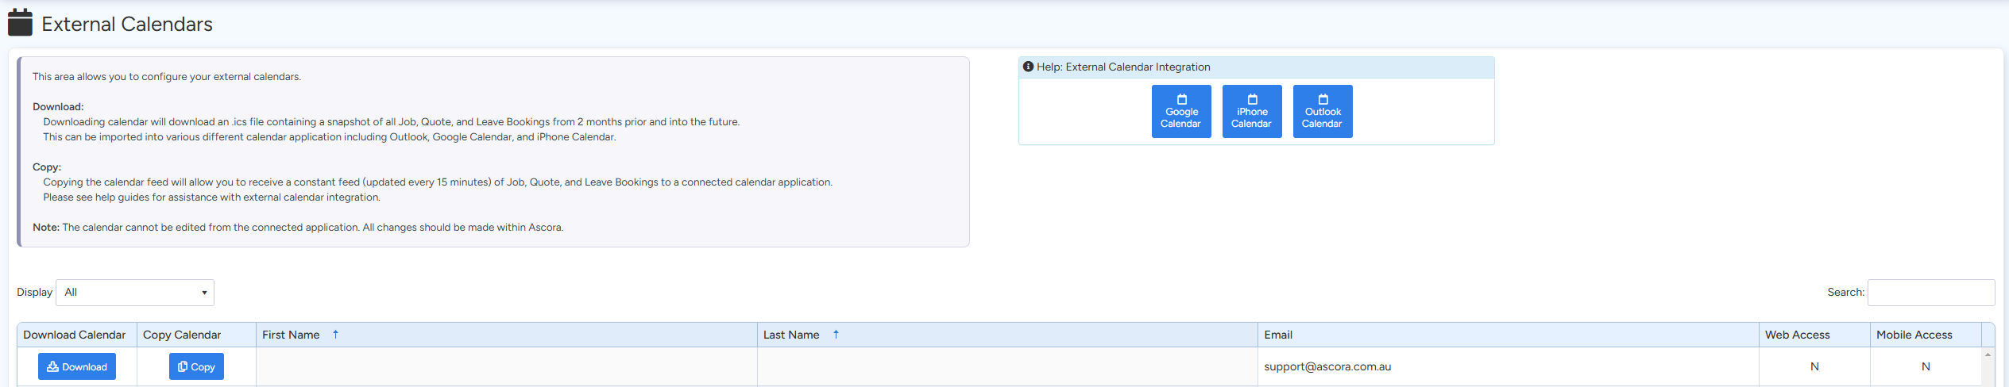Click the Web Access 'N' value cell
This screenshot has height=387, width=2009.
click(1814, 366)
